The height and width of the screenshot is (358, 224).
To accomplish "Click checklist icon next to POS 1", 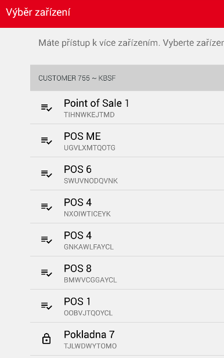I will tap(46, 306).
